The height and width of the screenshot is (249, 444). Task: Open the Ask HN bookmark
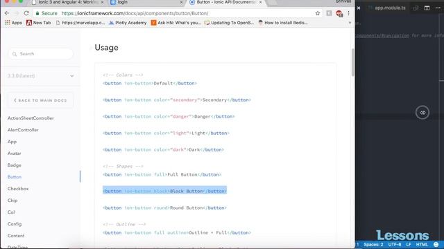(x=176, y=23)
